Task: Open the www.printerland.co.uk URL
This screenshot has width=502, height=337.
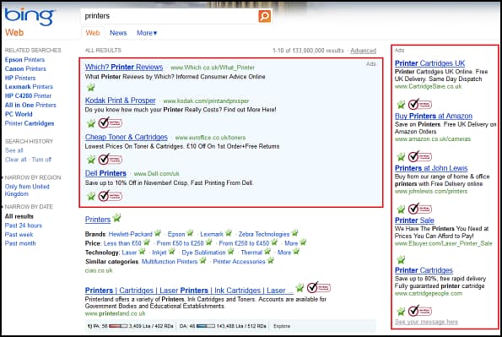Action: pyautogui.click(x=115, y=313)
